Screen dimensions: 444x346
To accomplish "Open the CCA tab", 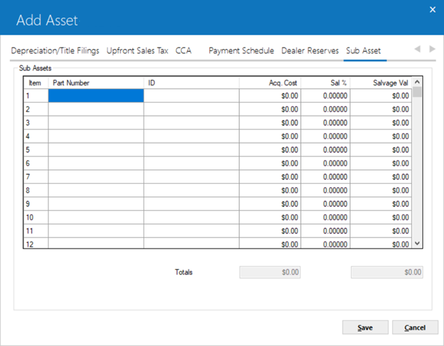I will tap(184, 51).
